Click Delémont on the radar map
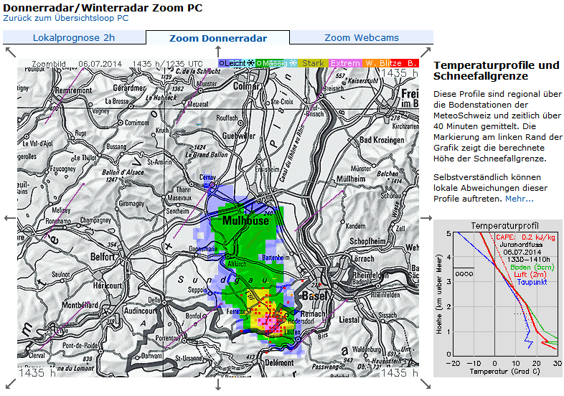The width and height of the screenshot is (564, 396). (279, 362)
